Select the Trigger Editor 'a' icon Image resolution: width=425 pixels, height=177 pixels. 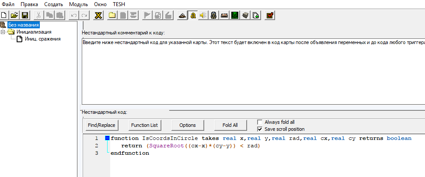coord(193,15)
